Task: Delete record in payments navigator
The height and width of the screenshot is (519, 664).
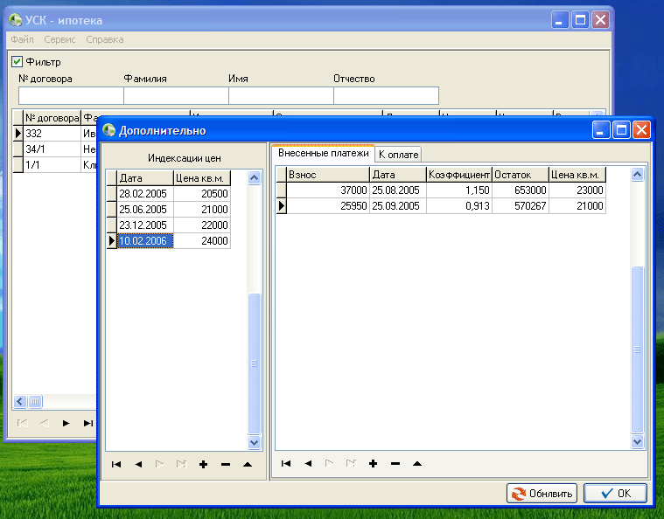Action: [x=395, y=463]
